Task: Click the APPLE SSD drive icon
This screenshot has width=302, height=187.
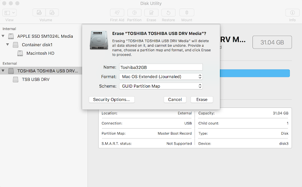Action: click(x=11, y=36)
